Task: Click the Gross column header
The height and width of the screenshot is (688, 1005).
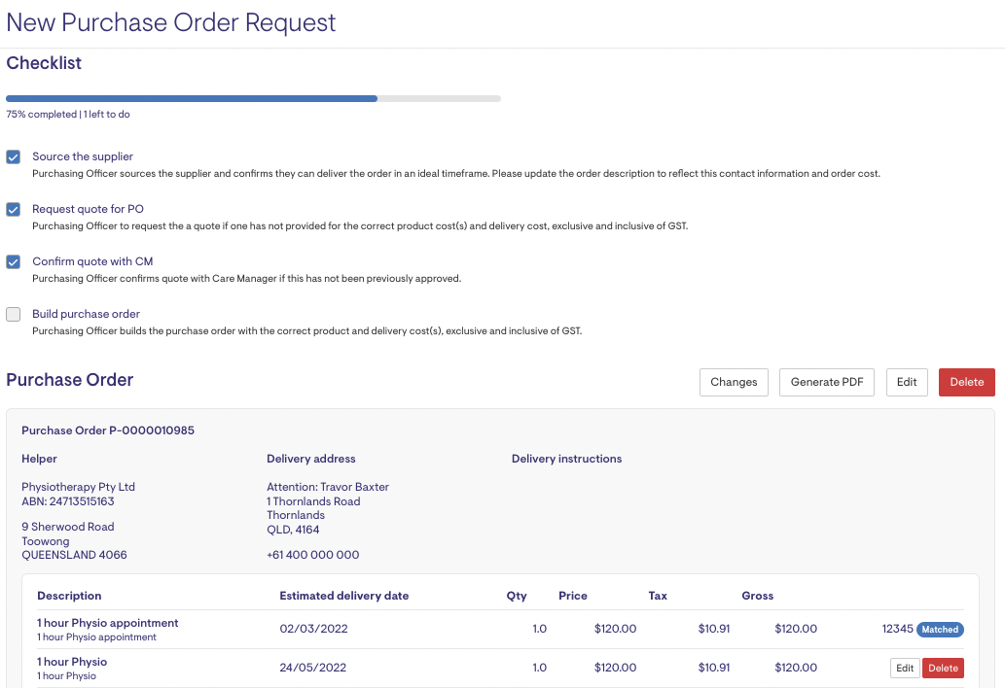Action: coord(757,596)
